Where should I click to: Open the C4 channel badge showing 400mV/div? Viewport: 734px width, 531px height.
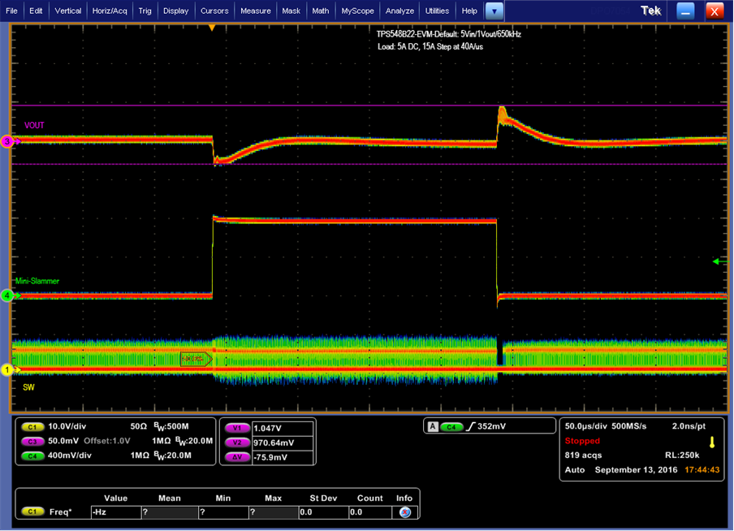pos(31,455)
